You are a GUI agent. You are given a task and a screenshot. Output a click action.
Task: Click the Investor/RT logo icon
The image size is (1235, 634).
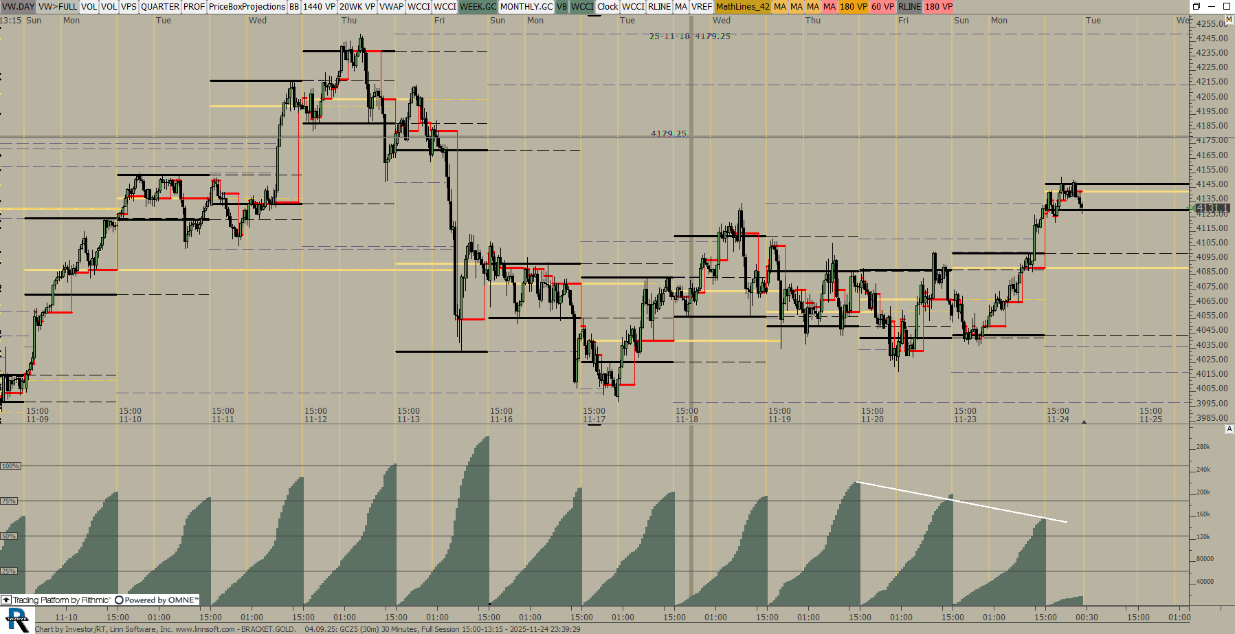tap(17, 620)
